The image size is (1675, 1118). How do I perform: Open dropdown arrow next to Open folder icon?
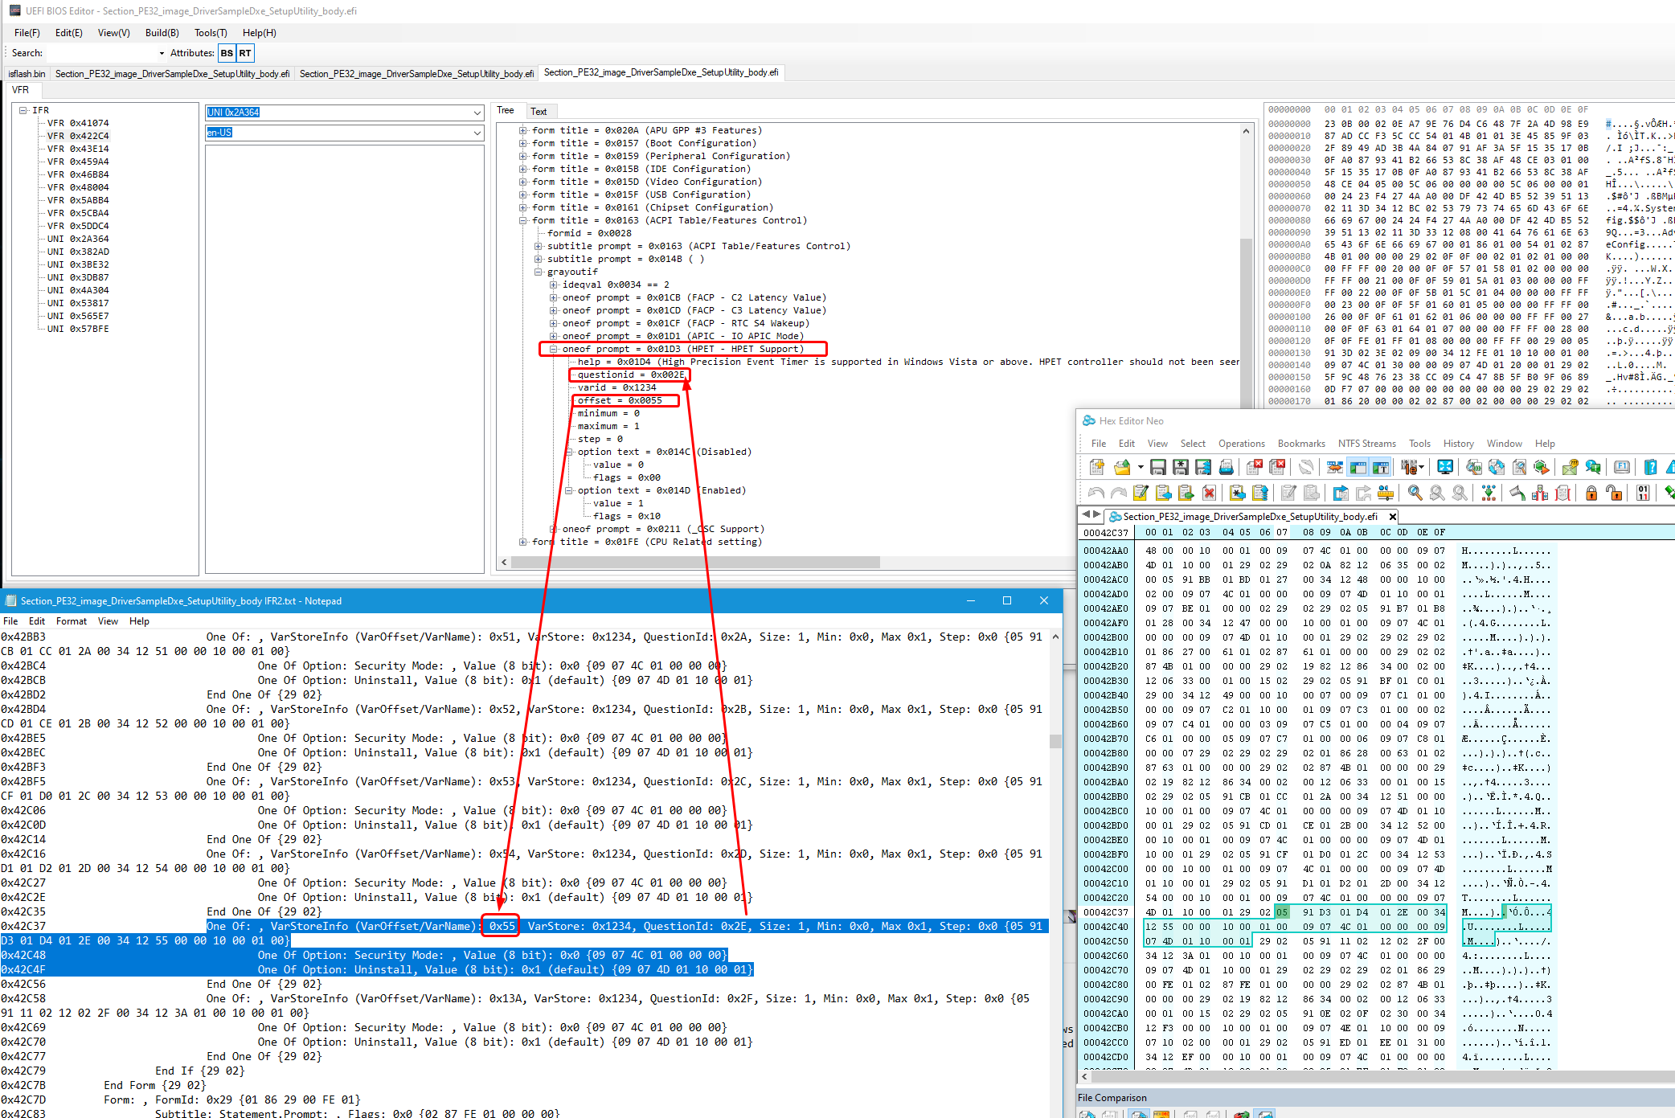[1140, 467]
